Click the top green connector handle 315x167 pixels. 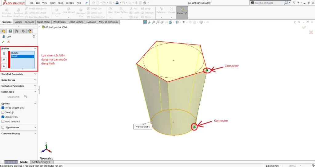[x=207, y=70]
